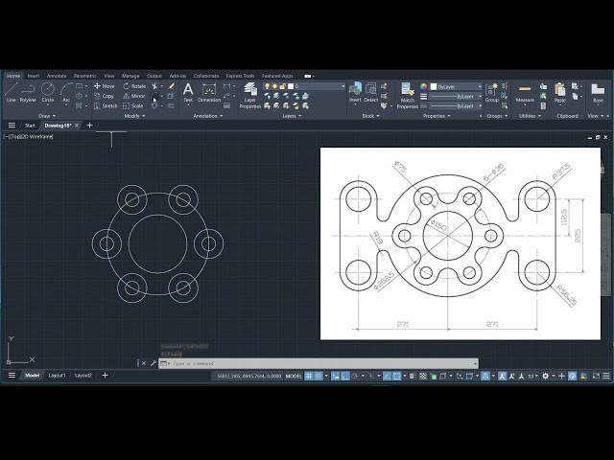
Task: Switch to the Layout1 tab
Action: coord(57,376)
